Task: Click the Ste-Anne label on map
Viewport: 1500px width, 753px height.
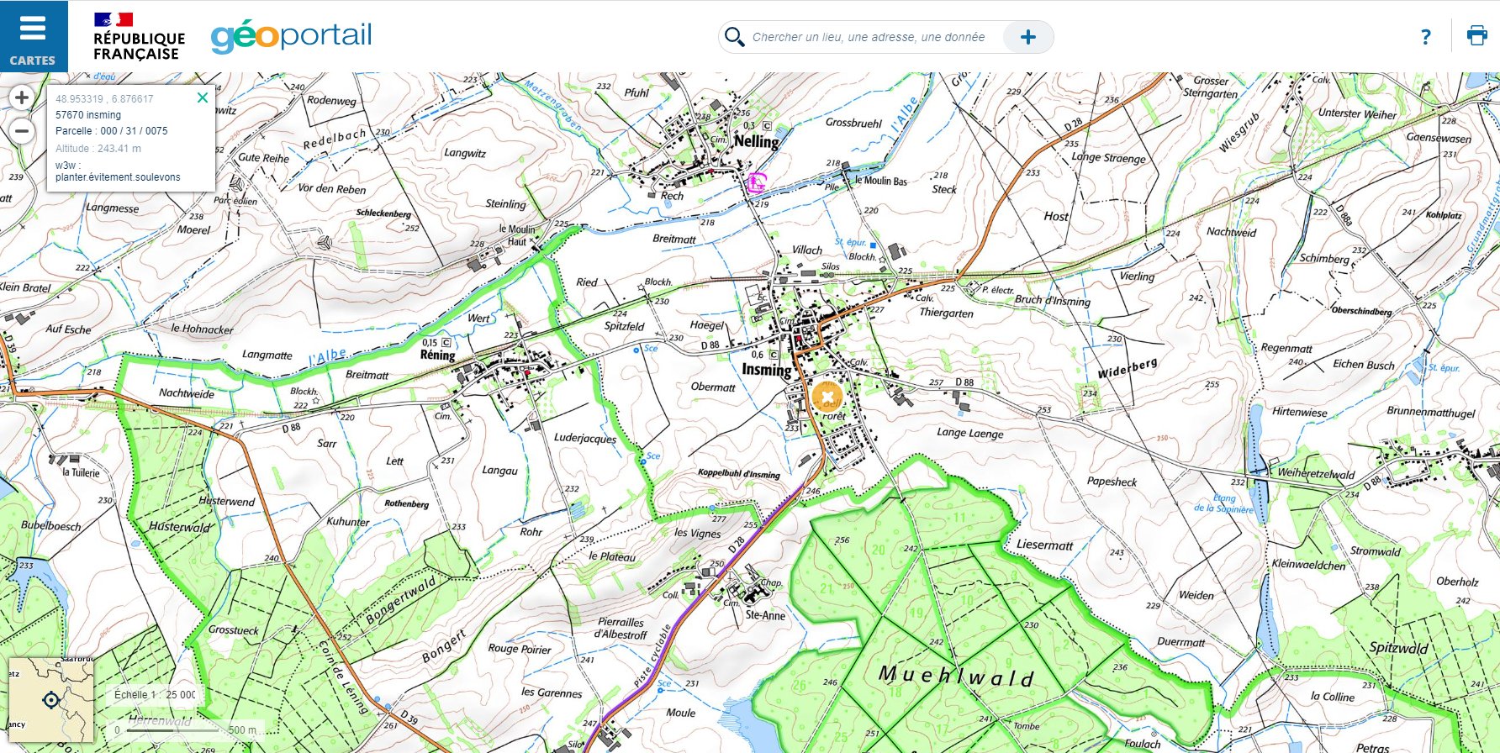Action: tap(765, 615)
